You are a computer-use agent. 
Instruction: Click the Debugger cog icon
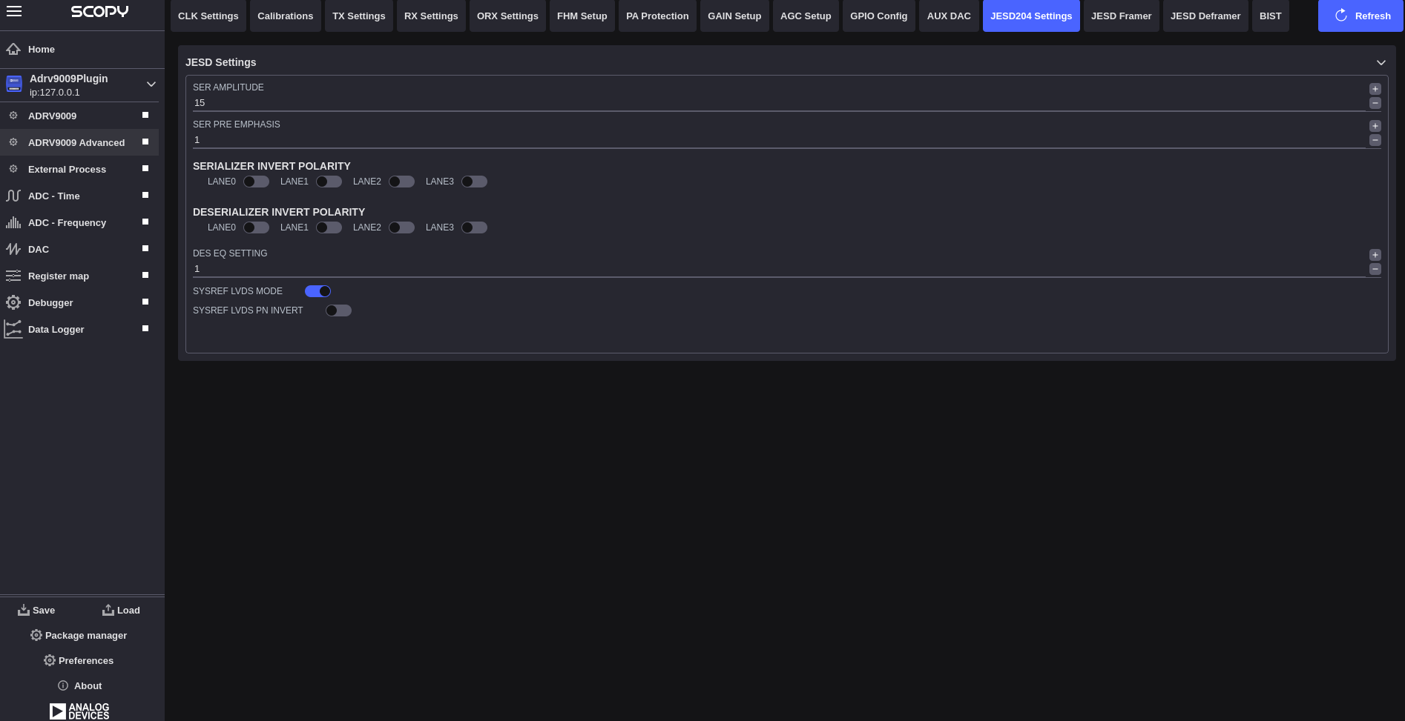(13, 302)
